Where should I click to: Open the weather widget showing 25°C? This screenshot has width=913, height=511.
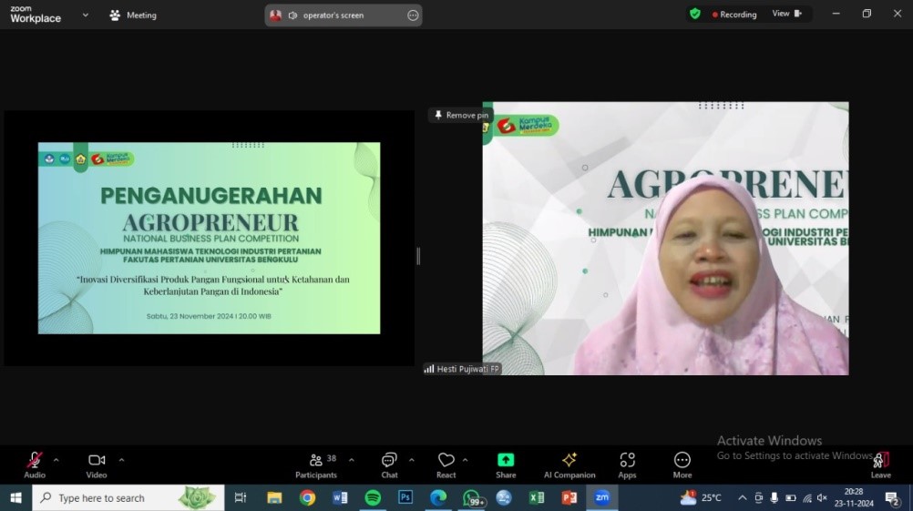(x=701, y=497)
